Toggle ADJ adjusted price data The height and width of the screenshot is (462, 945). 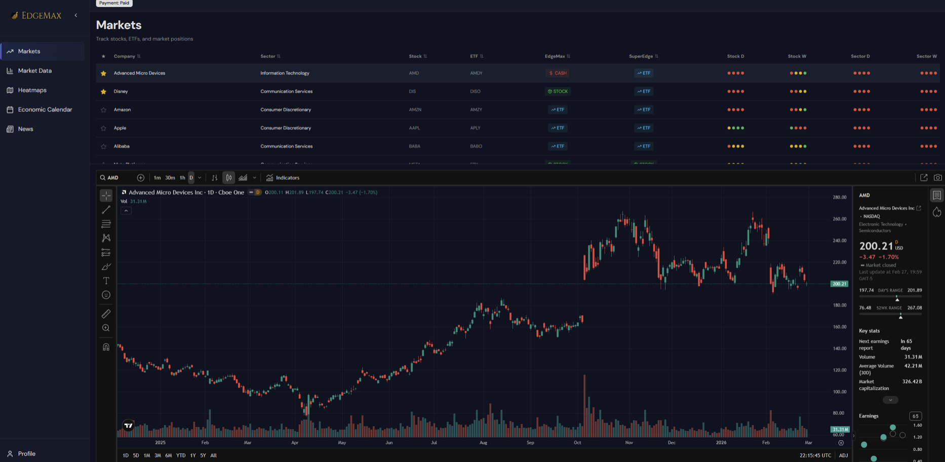pyautogui.click(x=843, y=455)
